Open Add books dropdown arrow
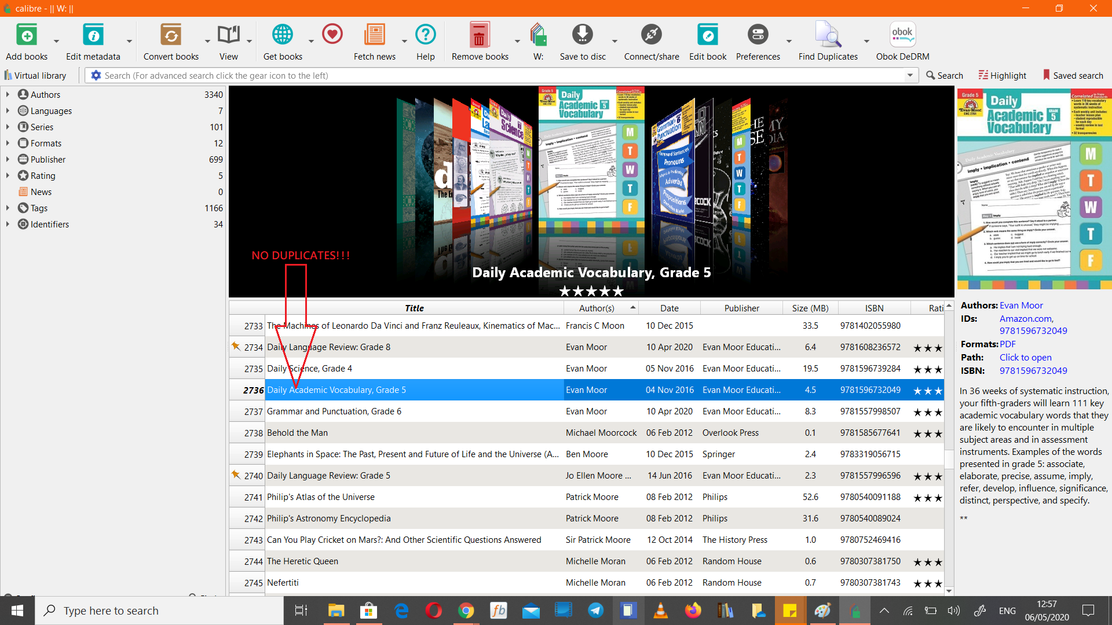The image size is (1112, 625). click(x=56, y=41)
